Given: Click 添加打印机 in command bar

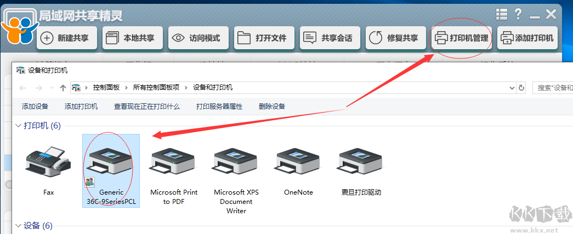Looking at the screenshot, I should click(81, 107).
